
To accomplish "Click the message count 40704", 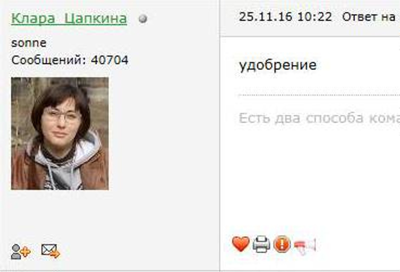I will [x=109, y=60].
